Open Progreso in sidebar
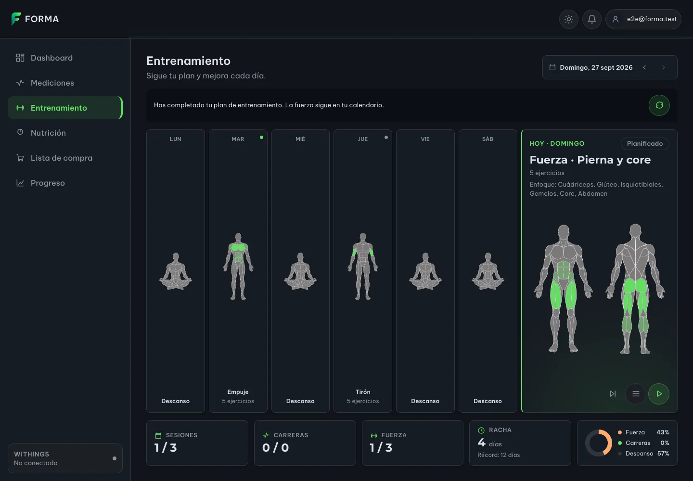 (x=65, y=183)
